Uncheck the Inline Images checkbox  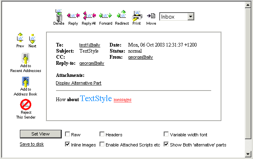coord(67,144)
